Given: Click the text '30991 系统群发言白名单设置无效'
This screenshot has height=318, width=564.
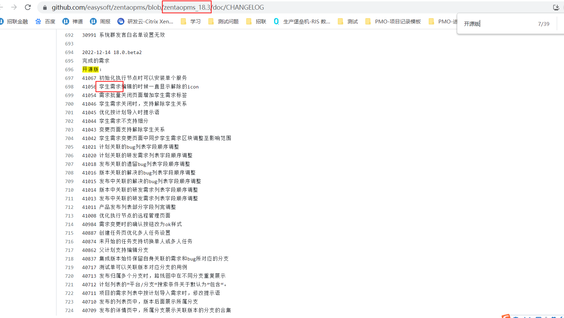Looking at the screenshot, I should [x=124, y=35].
